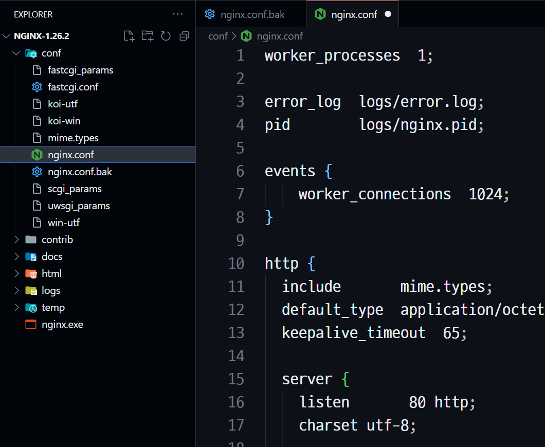545x447 pixels.
Task: Click the file icon beside win-utf
Action: pos(37,222)
